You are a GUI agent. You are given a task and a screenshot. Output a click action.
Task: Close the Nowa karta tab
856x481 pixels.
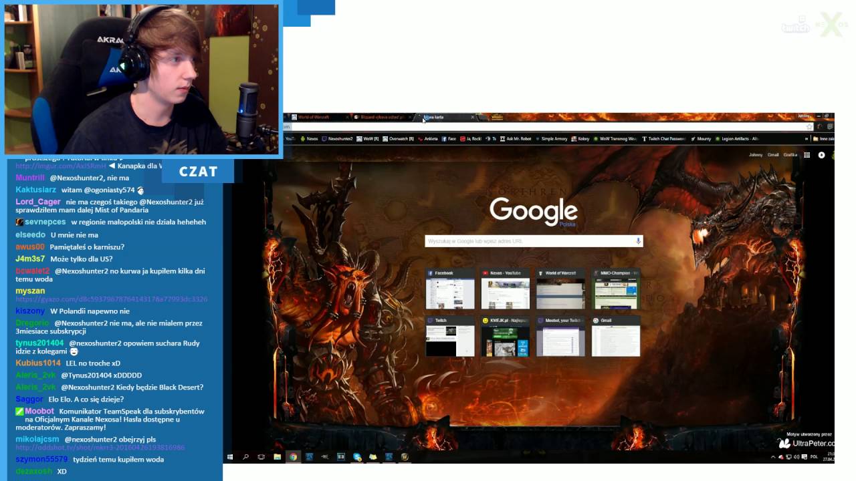click(x=473, y=117)
